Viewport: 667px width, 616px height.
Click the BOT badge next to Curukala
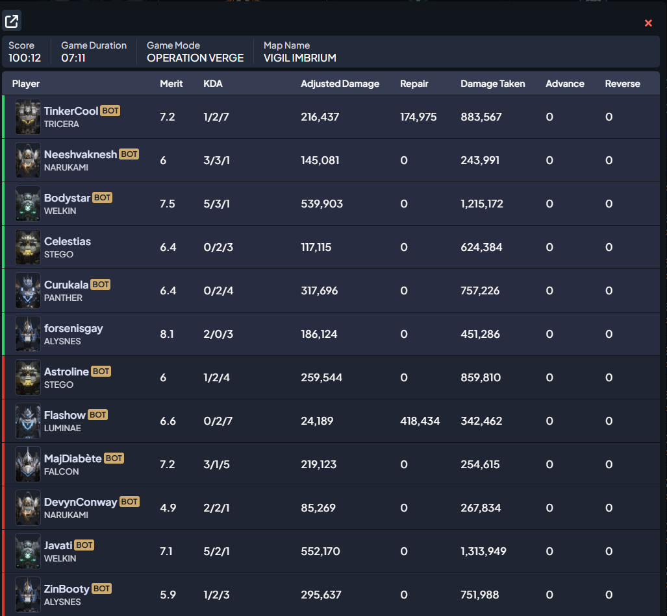click(x=101, y=285)
